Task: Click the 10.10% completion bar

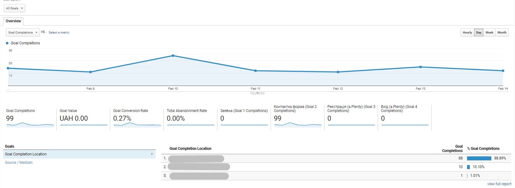Action: [x=468, y=167]
